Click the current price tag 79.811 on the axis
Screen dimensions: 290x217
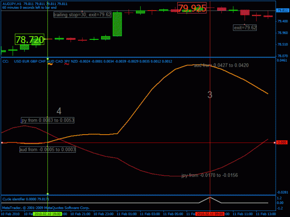[x=283, y=11]
